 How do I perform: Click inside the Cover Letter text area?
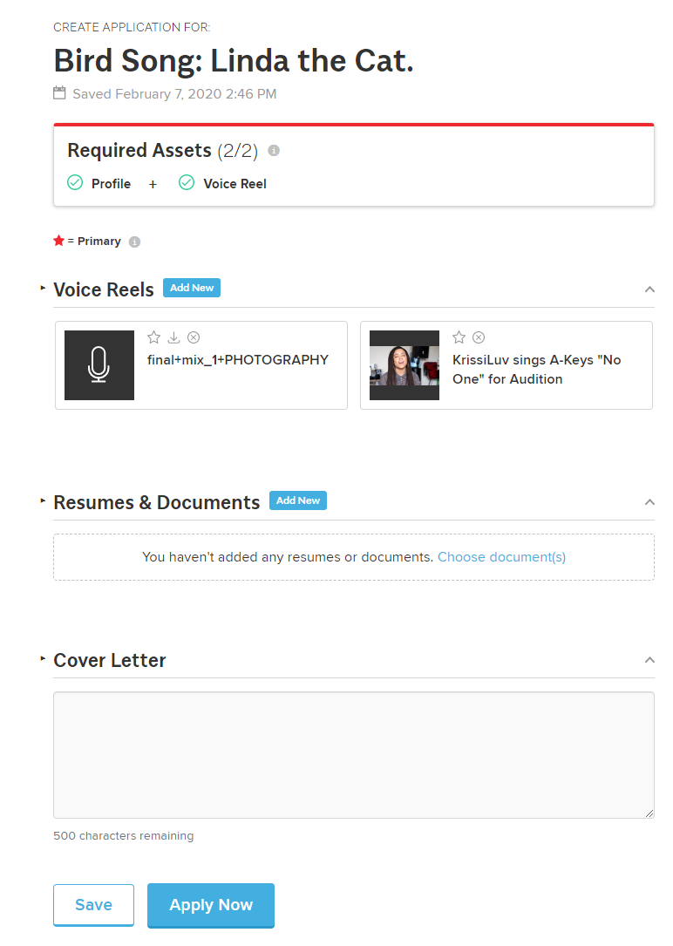pyautogui.click(x=353, y=754)
